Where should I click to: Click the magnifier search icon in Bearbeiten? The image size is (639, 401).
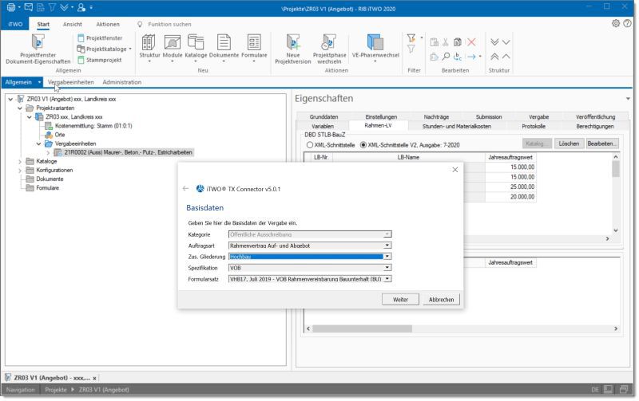click(446, 57)
